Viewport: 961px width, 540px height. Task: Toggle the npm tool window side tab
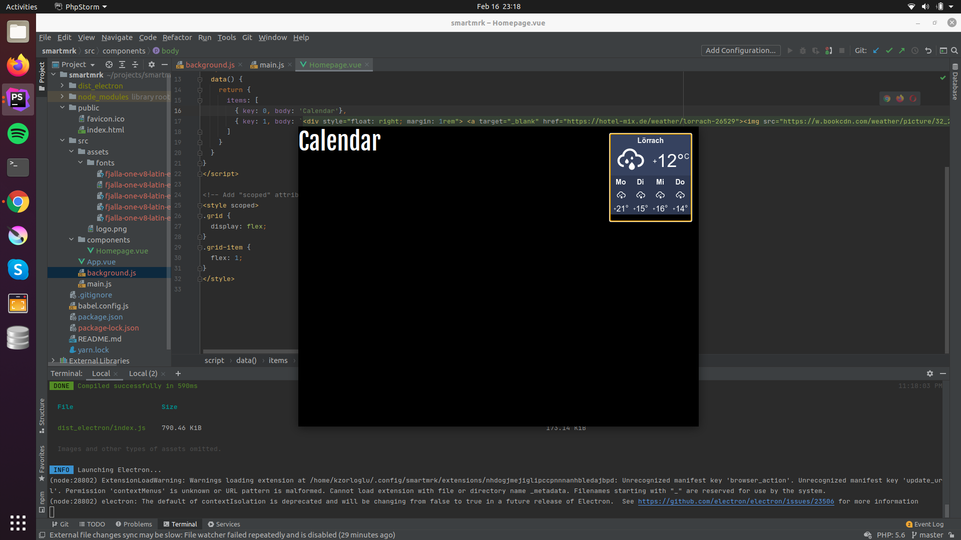point(42,502)
